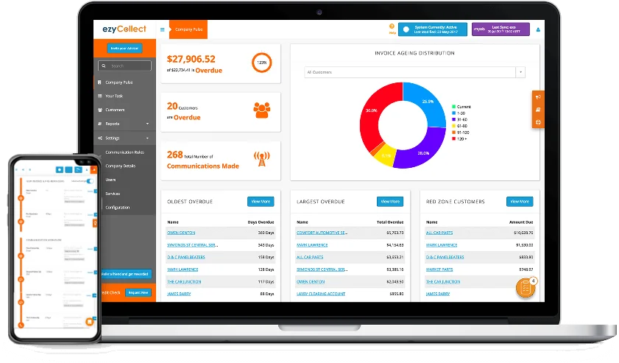
Task: Click the orange Company Pulse breadcrumb tab
Action: click(x=188, y=29)
